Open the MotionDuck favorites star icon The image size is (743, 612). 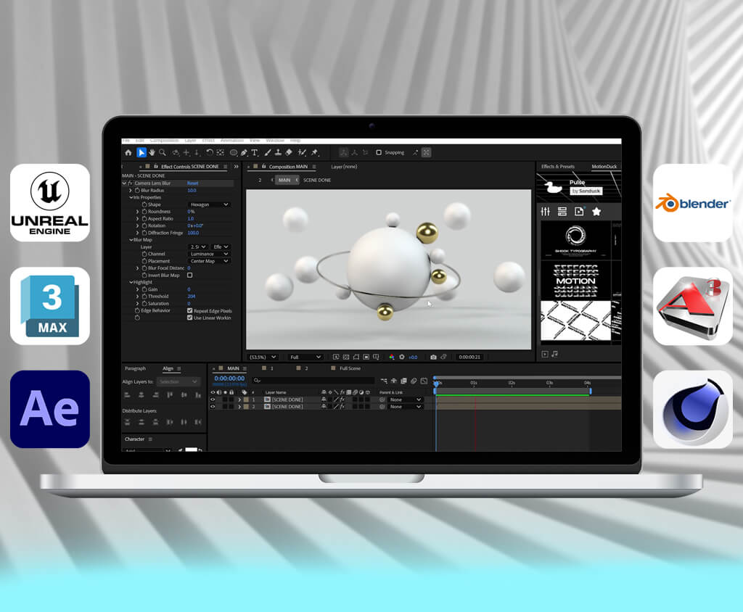coord(596,211)
